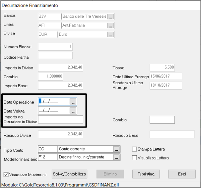The image size is (201, 188).
Task: Click the Numero Finanzi. field
Action: coord(55,47)
